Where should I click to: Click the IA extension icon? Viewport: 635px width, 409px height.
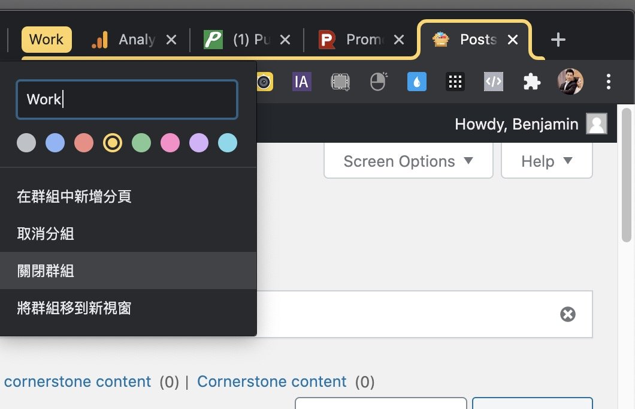coord(302,82)
